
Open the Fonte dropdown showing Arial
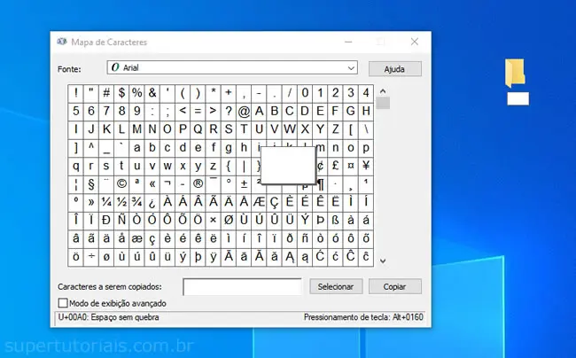[x=230, y=68]
